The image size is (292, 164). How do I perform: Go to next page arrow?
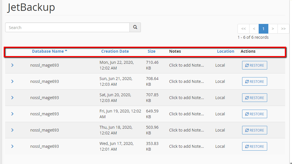click(x=273, y=29)
